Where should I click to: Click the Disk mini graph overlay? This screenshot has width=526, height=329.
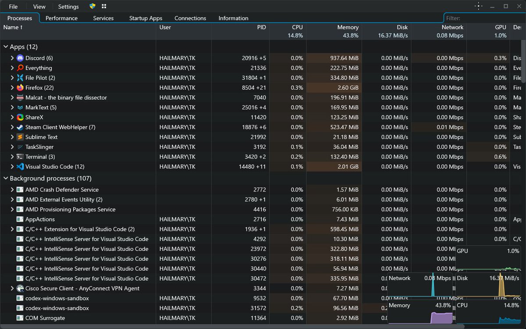coord(488,285)
